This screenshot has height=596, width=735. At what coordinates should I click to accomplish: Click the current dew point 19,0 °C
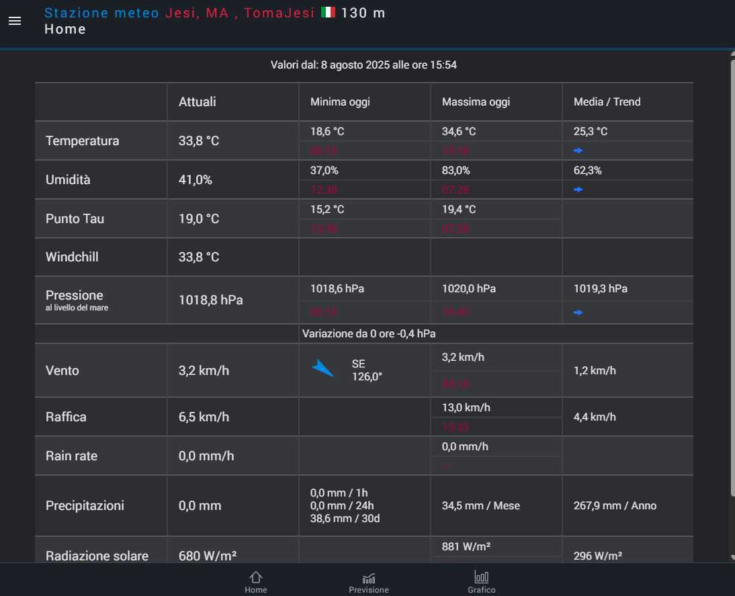[x=199, y=218]
